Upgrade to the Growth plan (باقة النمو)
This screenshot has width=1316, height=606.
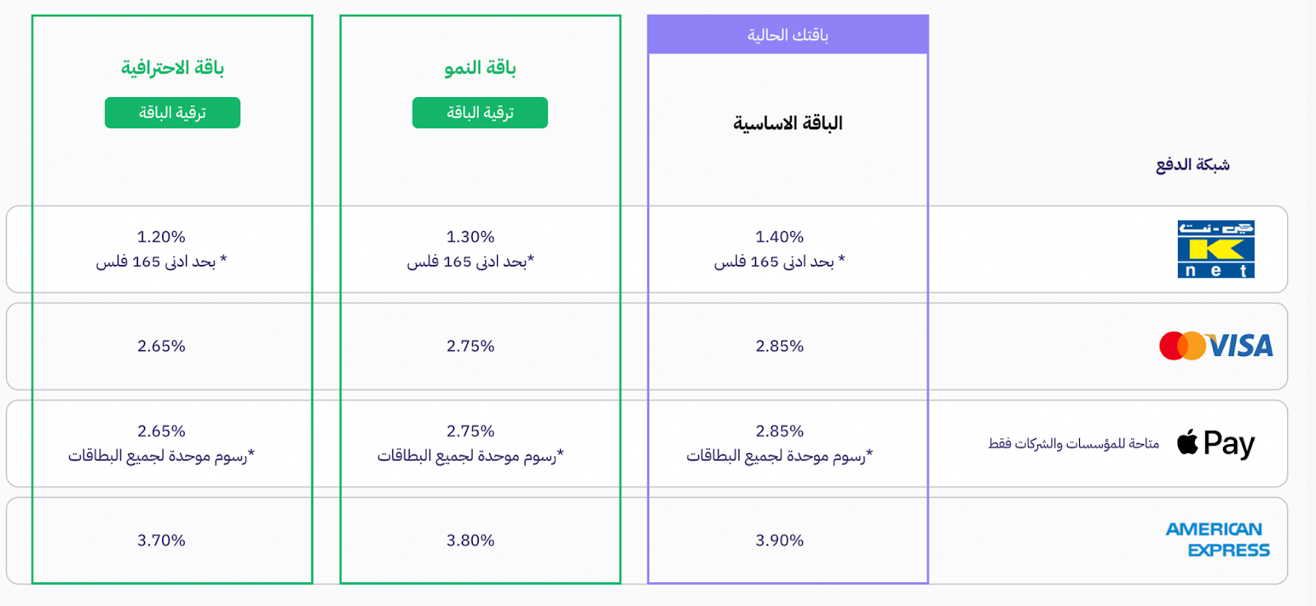pyautogui.click(x=480, y=113)
